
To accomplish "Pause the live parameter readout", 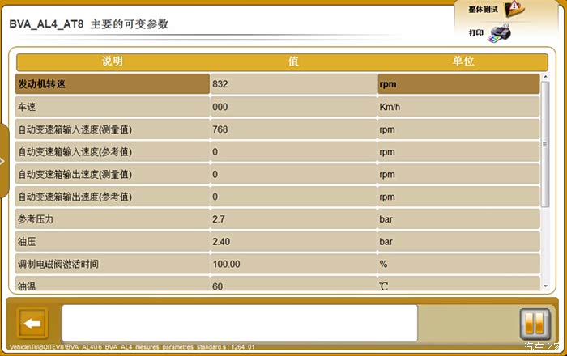I will [535, 323].
